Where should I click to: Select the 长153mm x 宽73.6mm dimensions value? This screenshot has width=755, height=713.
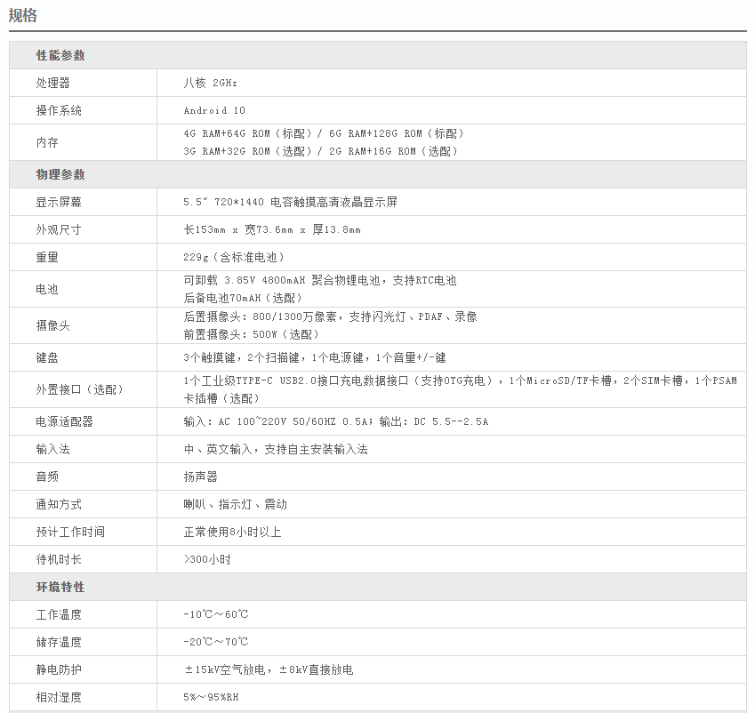coord(272,229)
